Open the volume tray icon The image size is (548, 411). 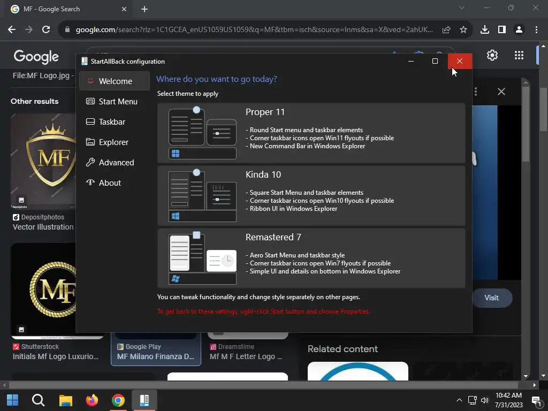point(485,400)
